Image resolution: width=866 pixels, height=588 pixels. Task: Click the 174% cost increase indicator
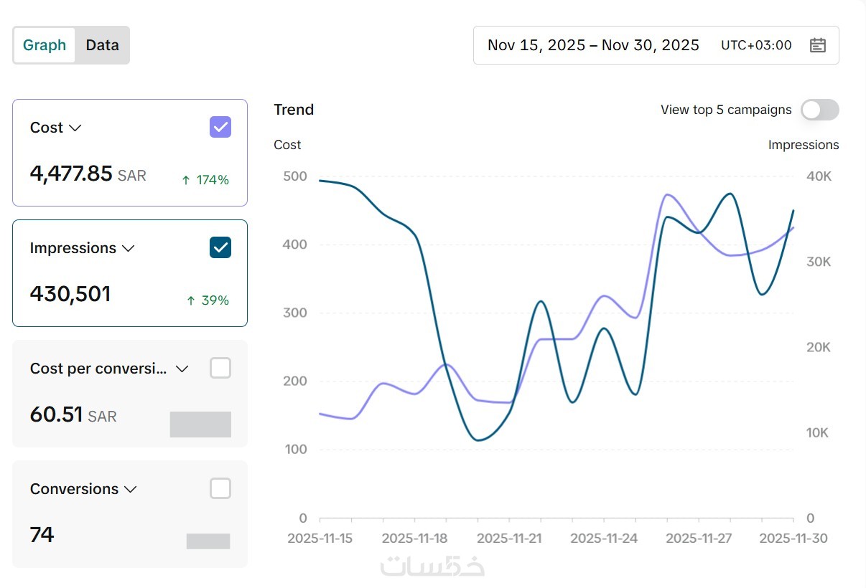(x=205, y=180)
